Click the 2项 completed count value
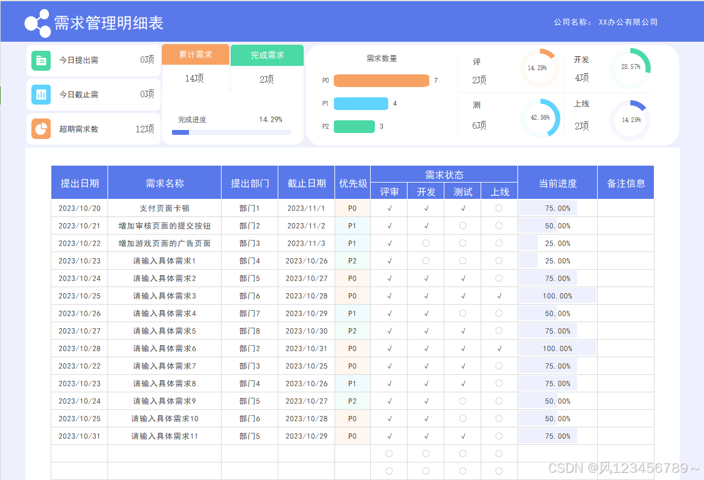Image resolution: width=704 pixels, height=480 pixels. [267, 79]
